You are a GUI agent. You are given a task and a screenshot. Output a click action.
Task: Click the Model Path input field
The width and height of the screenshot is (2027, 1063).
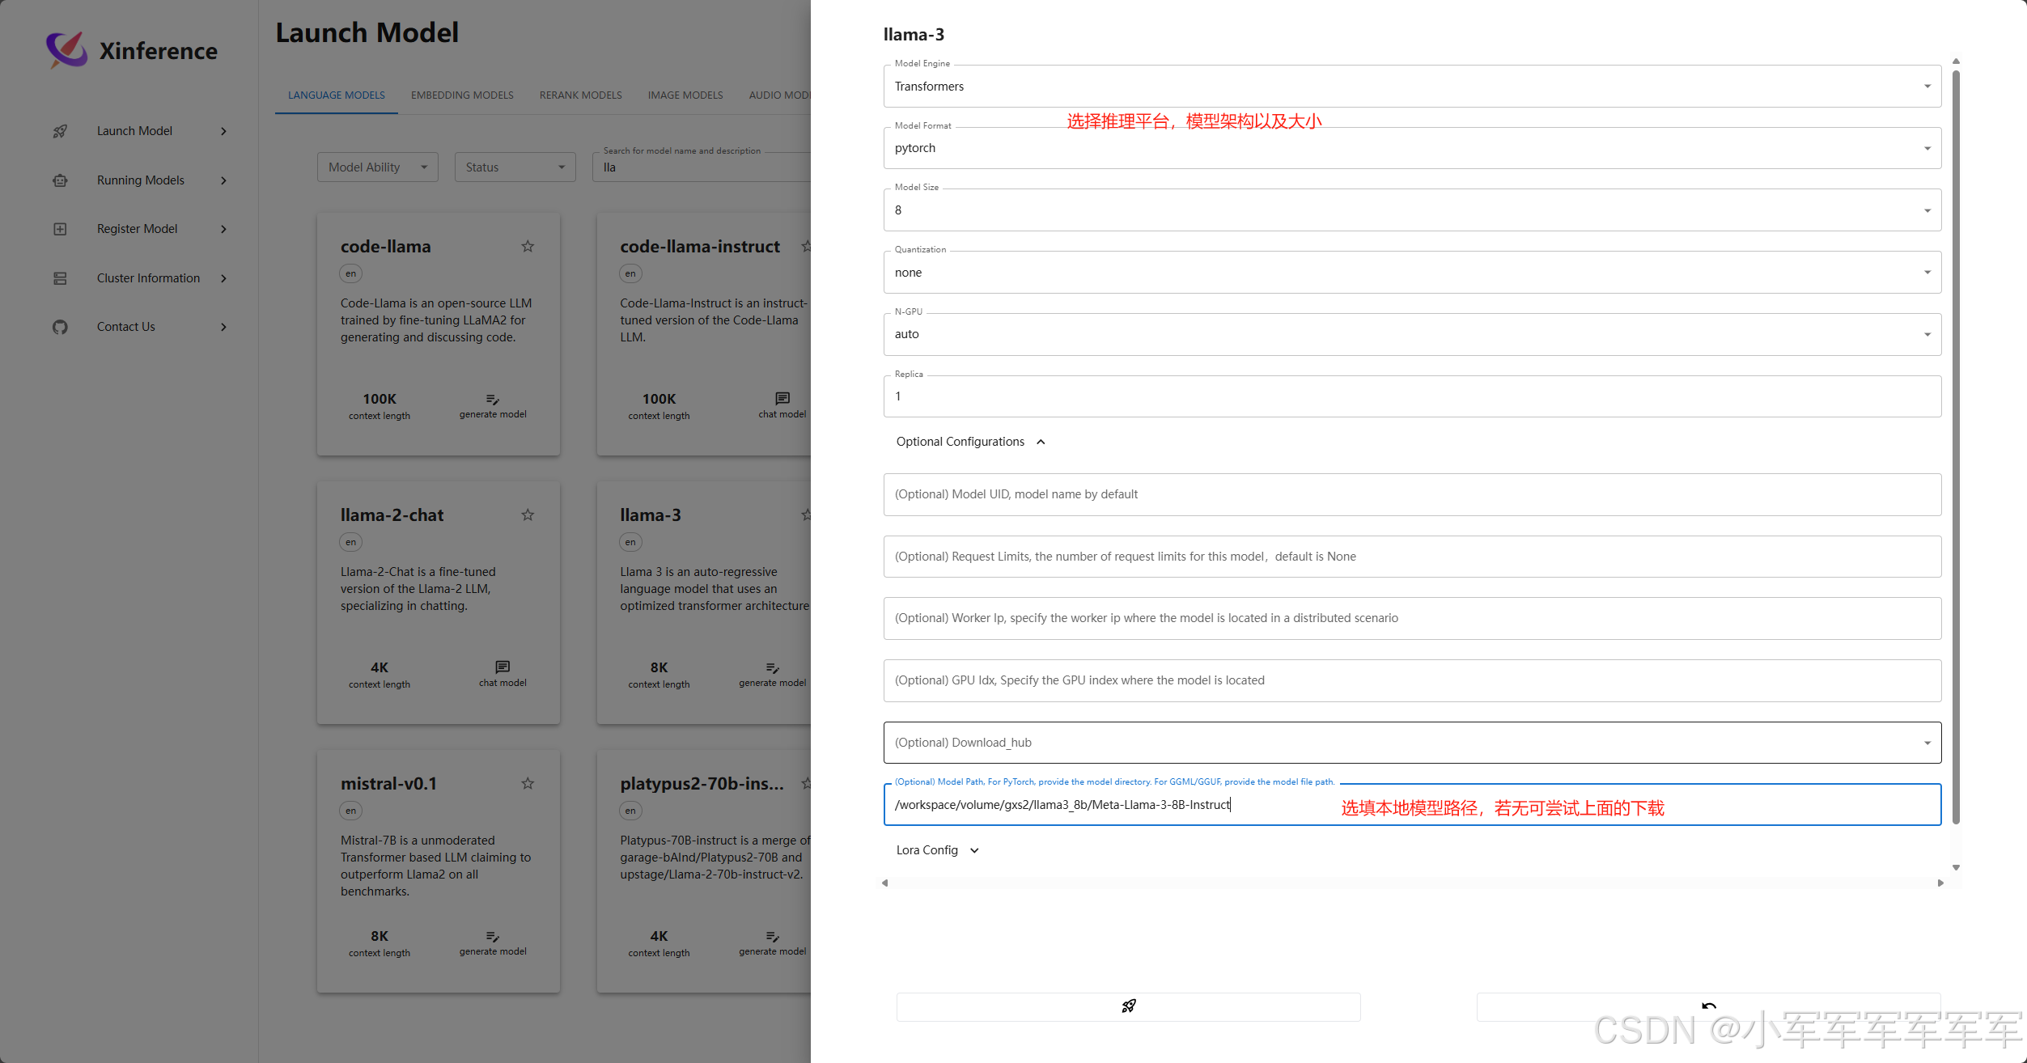pyautogui.click(x=1412, y=805)
